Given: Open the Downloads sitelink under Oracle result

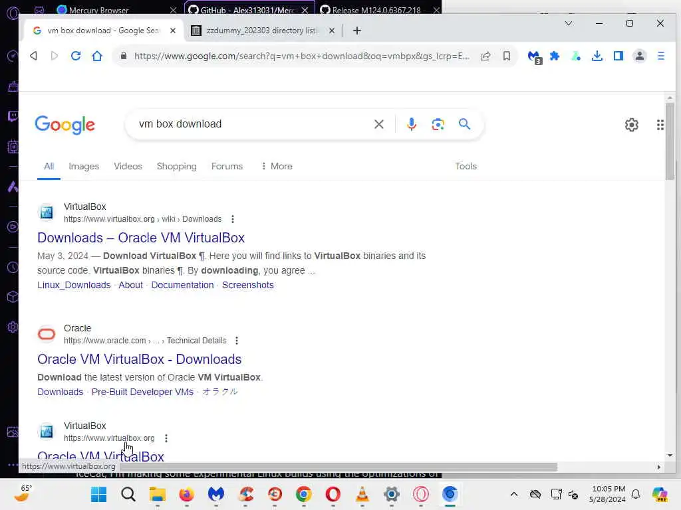Looking at the screenshot, I should click(61, 392).
